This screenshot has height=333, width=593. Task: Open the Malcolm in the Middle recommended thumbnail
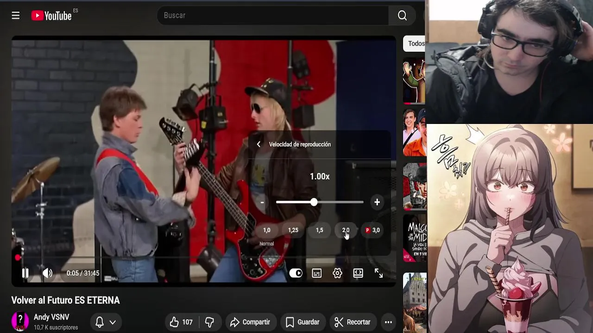[414, 238]
